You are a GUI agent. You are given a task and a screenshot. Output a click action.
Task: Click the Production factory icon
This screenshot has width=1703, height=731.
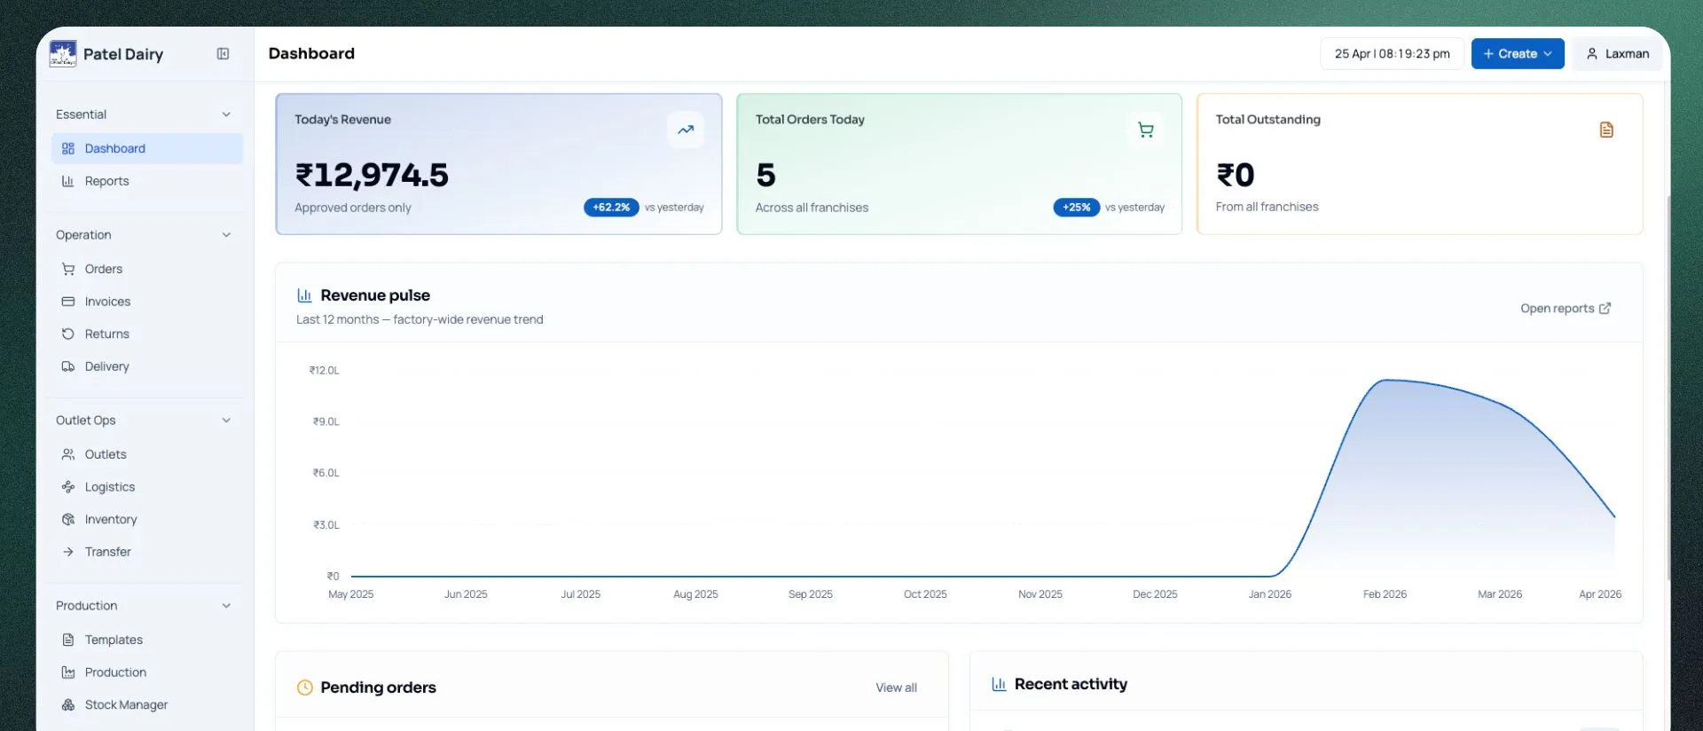click(68, 672)
